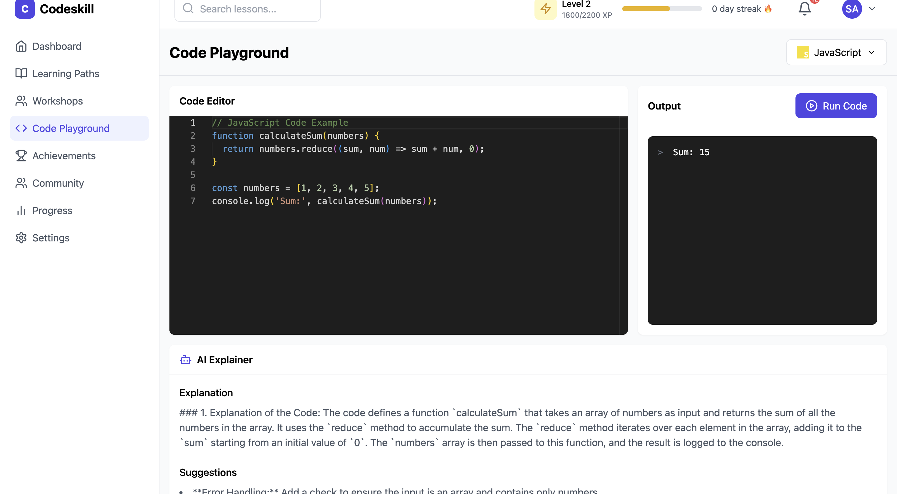897x494 pixels.
Task: Click the streak flame icon
Action: (768, 9)
